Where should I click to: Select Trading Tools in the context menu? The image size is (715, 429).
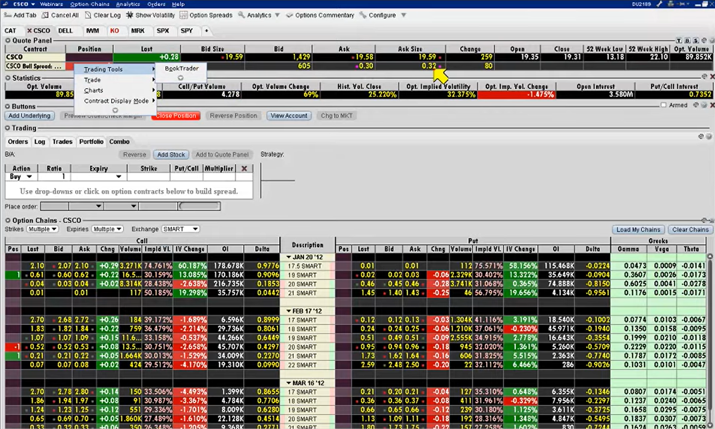(116, 69)
